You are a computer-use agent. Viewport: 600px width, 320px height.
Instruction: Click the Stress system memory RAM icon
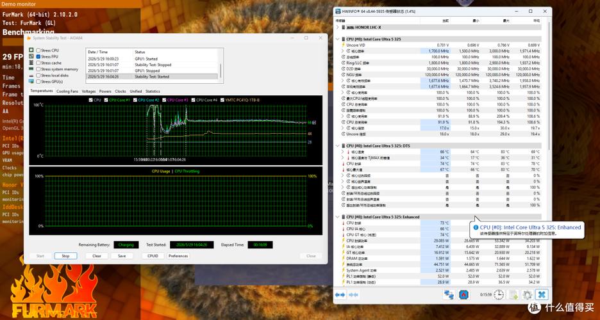pyautogui.click(x=31, y=69)
